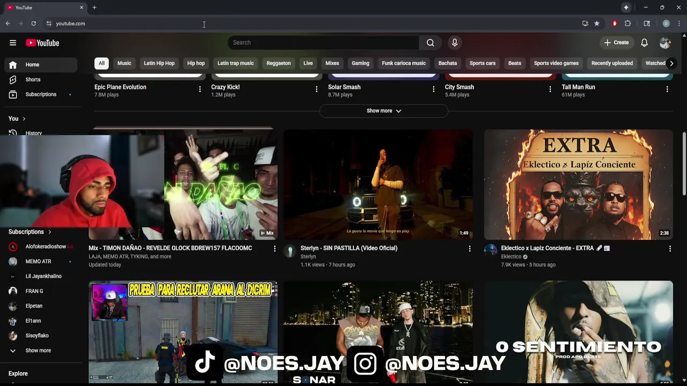Click the Home icon in sidebar
The height and width of the screenshot is (386, 687).
(x=13, y=65)
